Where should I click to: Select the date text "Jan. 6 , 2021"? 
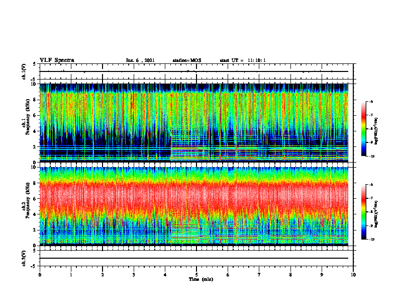140,60
